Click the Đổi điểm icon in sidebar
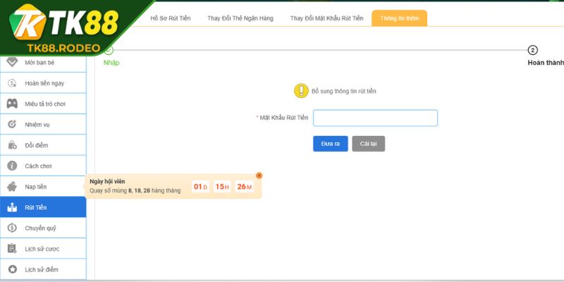Screen dimensions: 564x282 click(x=12, y=145)
